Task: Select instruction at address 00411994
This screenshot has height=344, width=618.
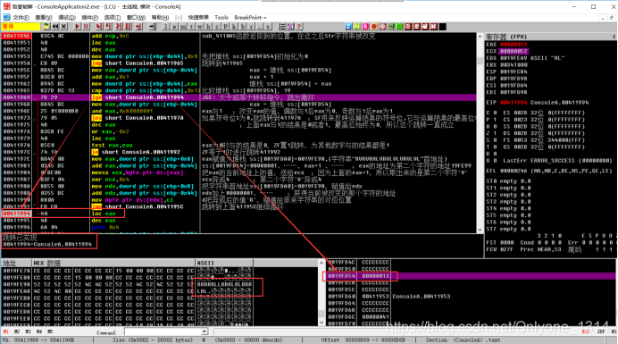Action: pyautogui.click(x=63, y=214)
